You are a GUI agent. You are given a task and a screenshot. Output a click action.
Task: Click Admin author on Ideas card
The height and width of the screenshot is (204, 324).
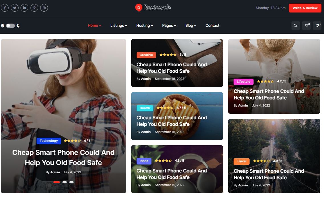click(146, 185)
